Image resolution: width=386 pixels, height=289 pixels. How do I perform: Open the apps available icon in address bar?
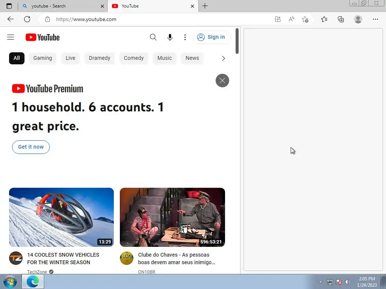click(278, 19)
